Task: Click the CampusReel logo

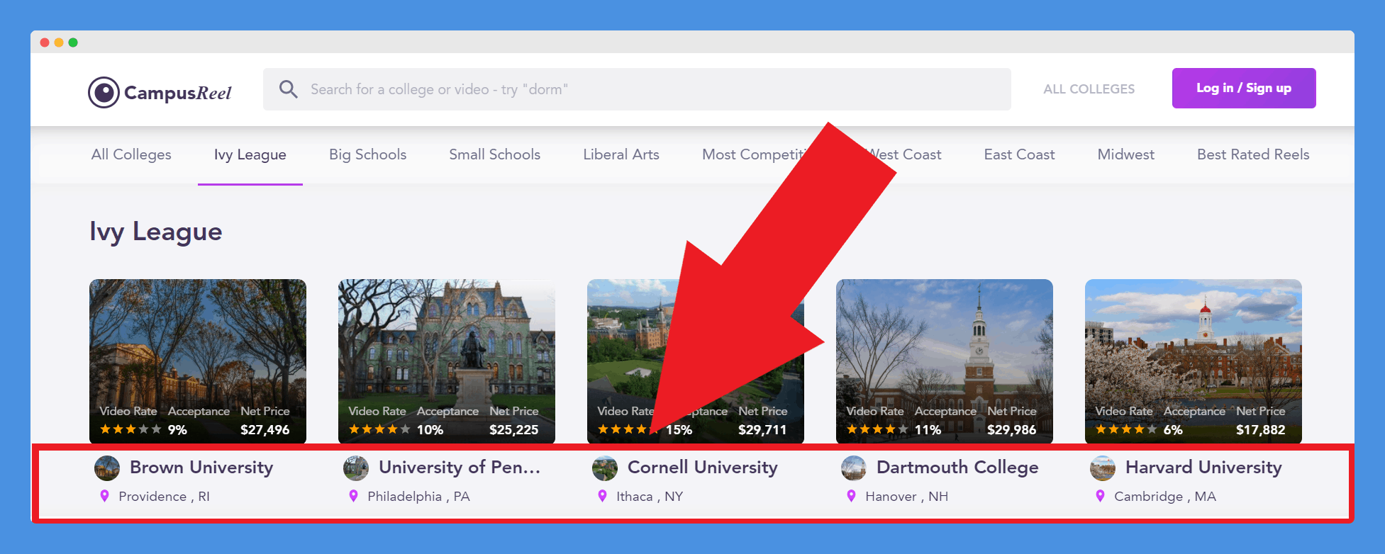Action: [160, 92]
